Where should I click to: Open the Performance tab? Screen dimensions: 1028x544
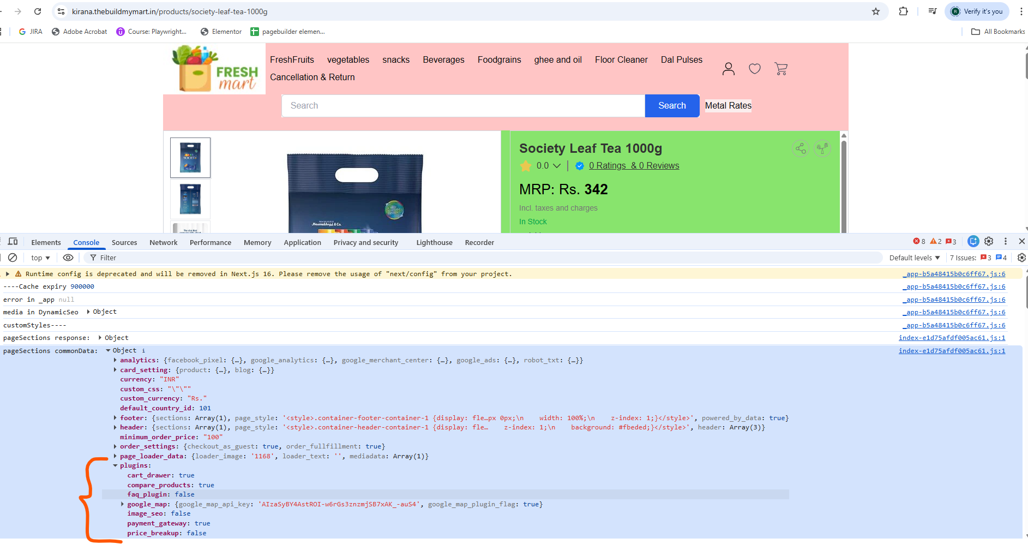tap(211, 242)
